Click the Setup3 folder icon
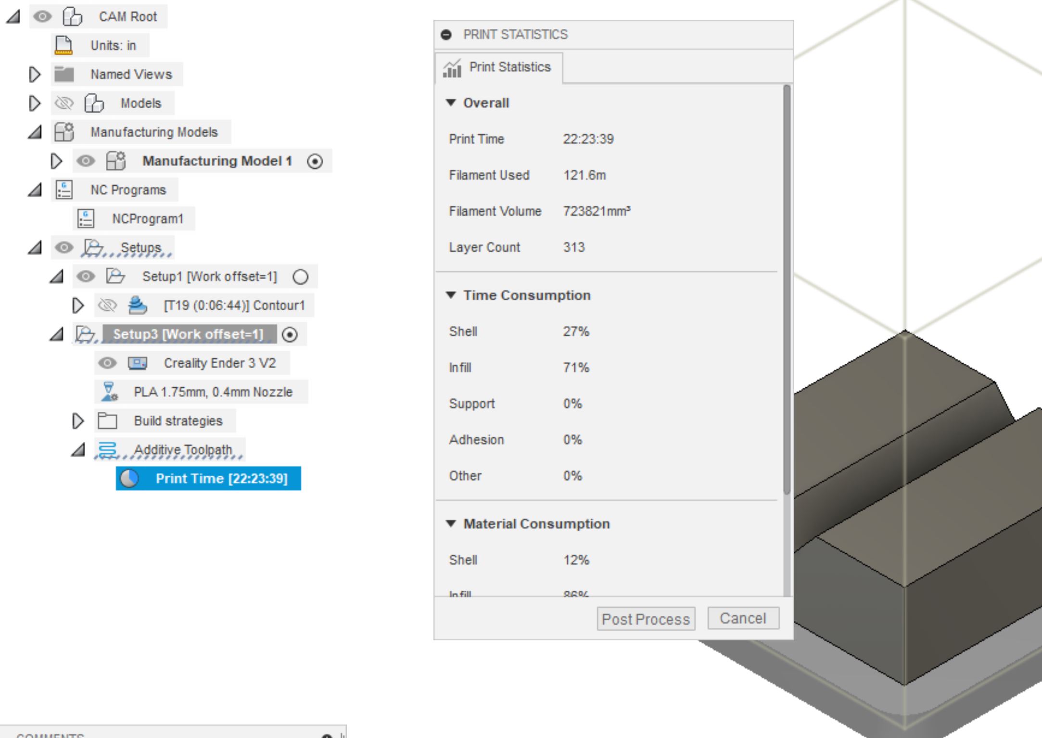Viewport: 1042px width, 738px height. click(x=86, y=334)
